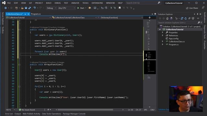
Task: Close the CollectionsClass.cs tab
Action: (x=28, y=14)
